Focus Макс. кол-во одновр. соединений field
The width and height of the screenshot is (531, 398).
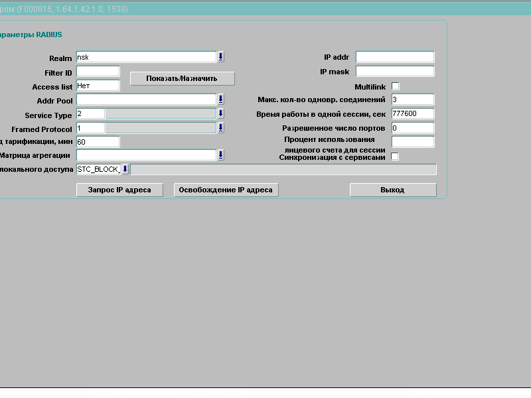click(x=413, y=99)
